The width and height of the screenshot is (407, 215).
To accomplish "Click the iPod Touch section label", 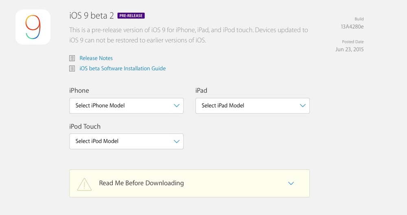I will tap(85, 126).
